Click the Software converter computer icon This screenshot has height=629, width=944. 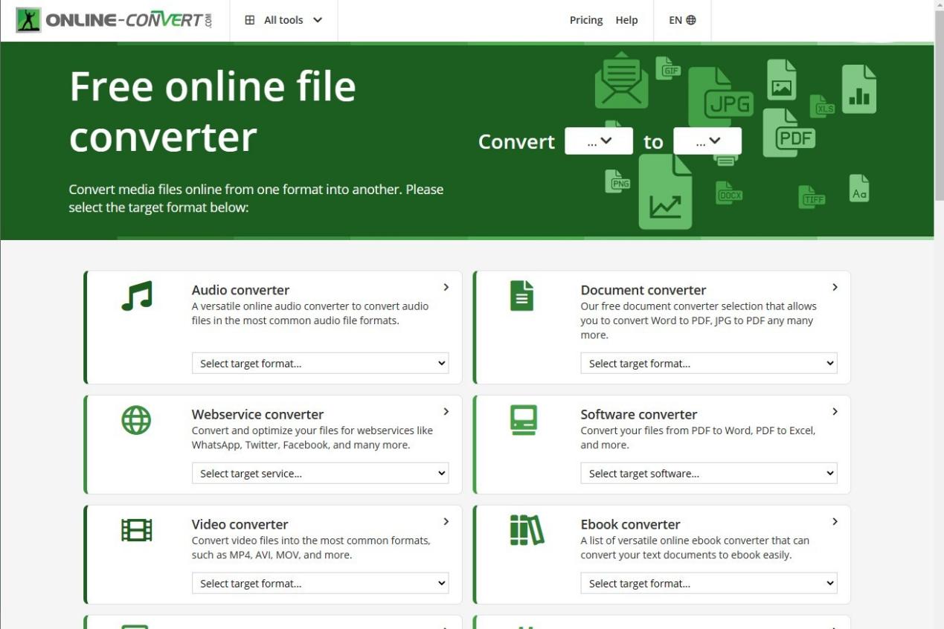coord(524,420)
